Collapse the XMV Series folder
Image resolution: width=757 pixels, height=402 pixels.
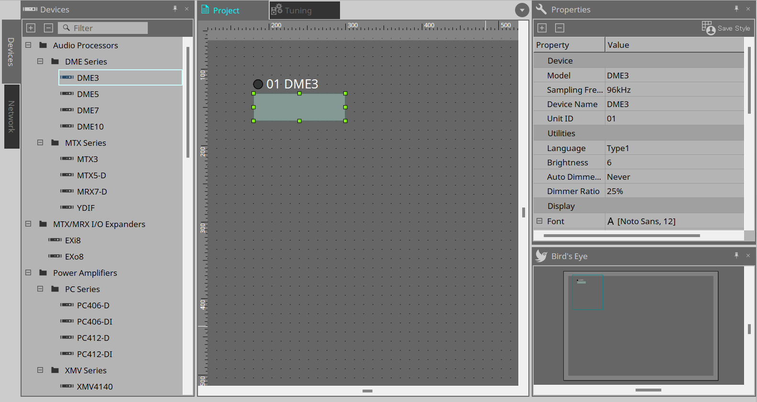[40, 370]
